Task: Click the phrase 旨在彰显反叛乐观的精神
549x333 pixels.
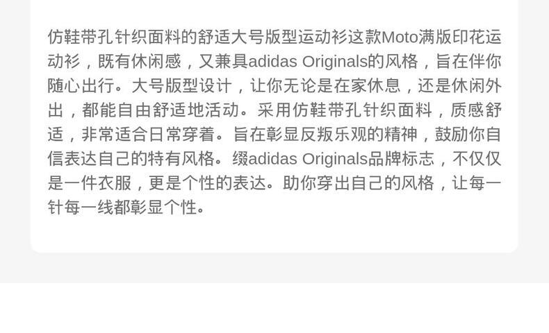Action: 325,134
